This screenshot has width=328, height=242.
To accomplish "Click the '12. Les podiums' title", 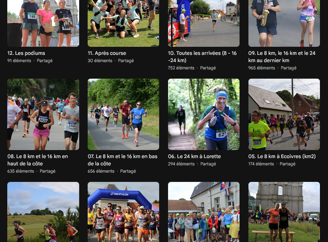I will (26, 53).
